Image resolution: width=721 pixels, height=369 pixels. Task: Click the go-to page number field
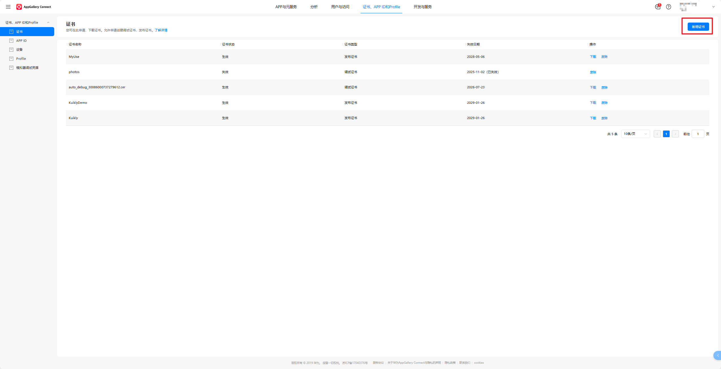pyautogui.click(x=698, y=134)
